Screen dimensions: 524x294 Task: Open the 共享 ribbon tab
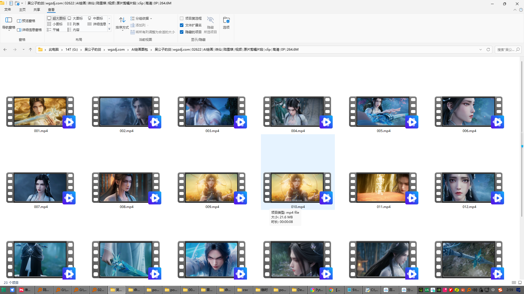coord(37,10)
